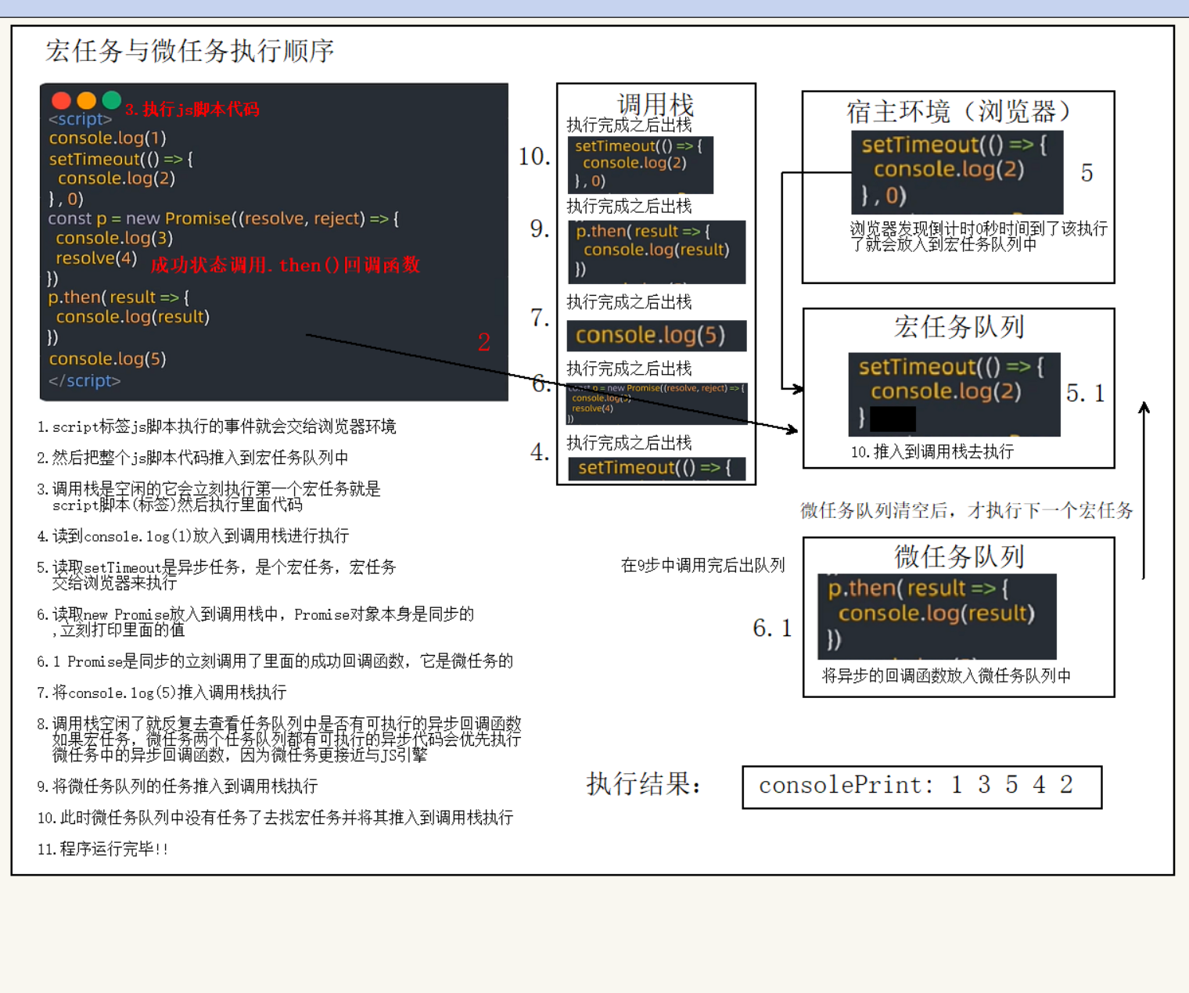Image resolution: width=1189 pixels, height=993 pixels.
Task: Click the caption 10.推入到调用栈去执行
Action: (932, 452)
